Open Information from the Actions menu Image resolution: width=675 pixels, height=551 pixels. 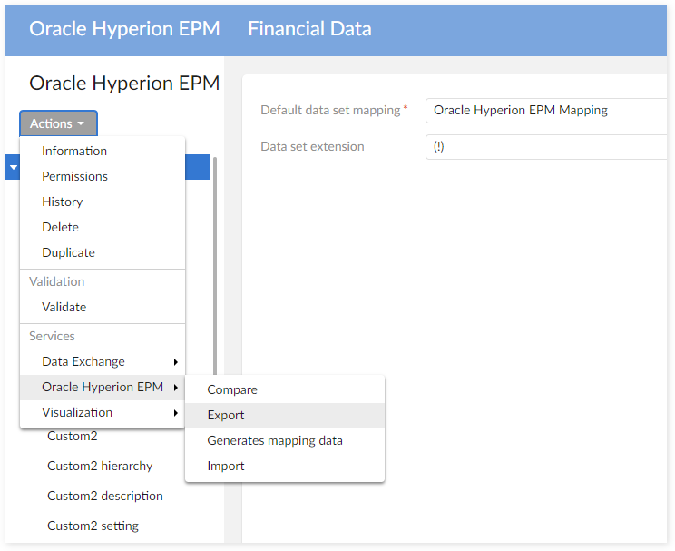[74, 151]
